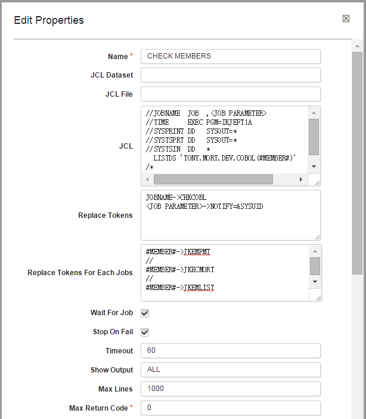Click resize handle of Replace Tokens box
Screen dimensions: 366x419
click(x=317, y=236)
